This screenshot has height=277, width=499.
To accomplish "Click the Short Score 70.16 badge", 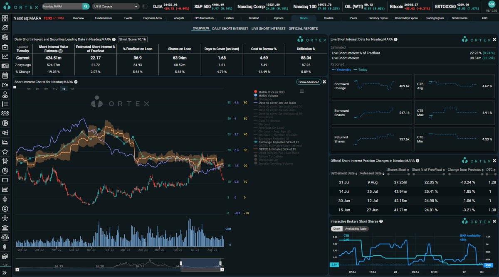I will 133,39.
